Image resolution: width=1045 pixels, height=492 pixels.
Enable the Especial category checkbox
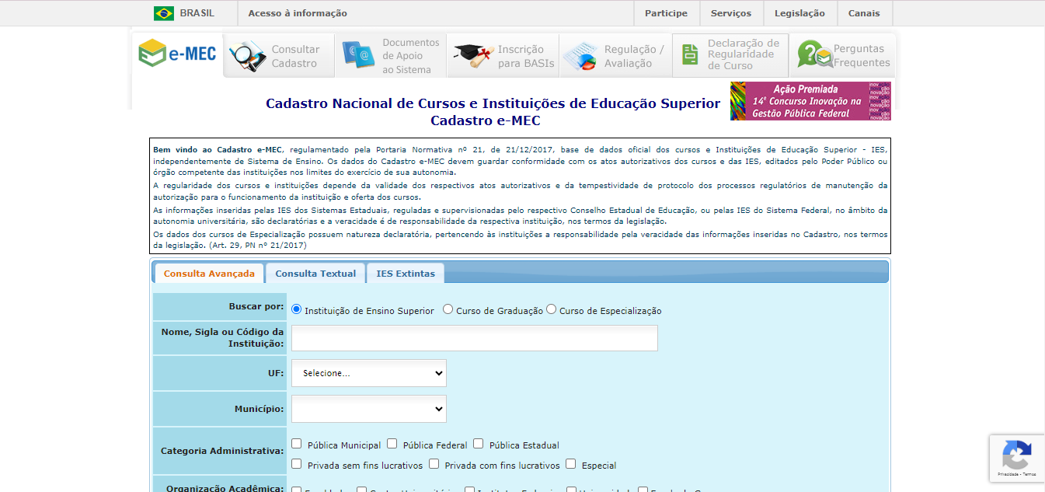(x=571, y=464)
